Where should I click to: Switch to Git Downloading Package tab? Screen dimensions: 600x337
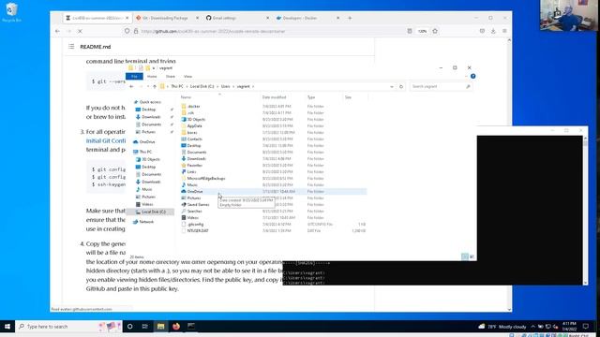[167, 18]
